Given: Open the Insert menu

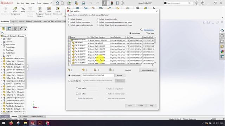Looking at the screenshot, I should click(33, 3).
